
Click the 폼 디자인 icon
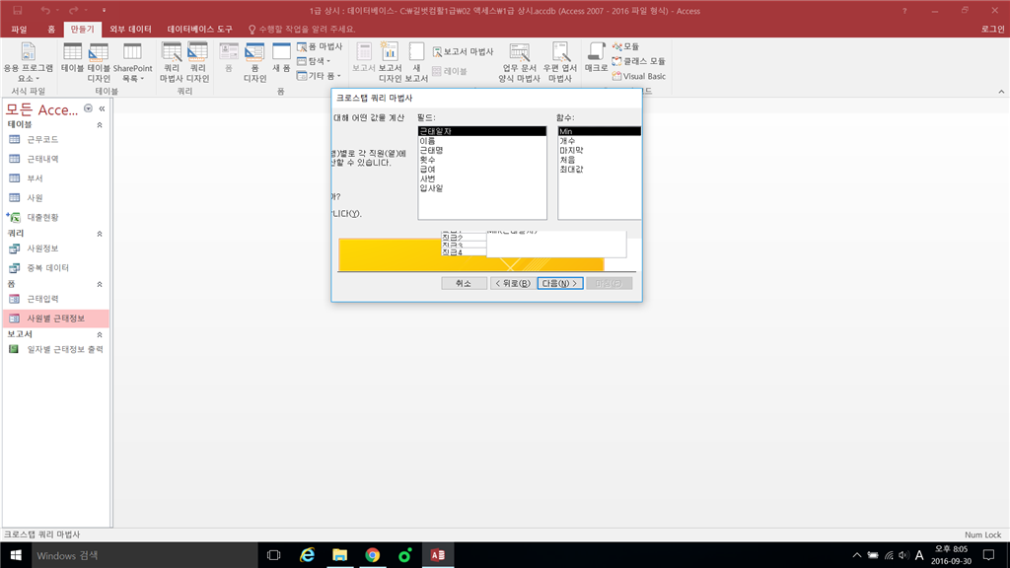[254, 62]
